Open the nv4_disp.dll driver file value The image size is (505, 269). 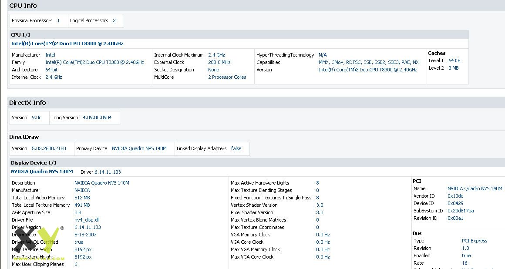click(87, 220)
